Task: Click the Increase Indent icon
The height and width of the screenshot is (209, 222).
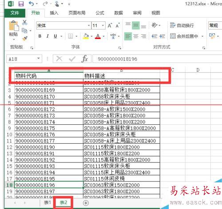Action: click(163, 36)
